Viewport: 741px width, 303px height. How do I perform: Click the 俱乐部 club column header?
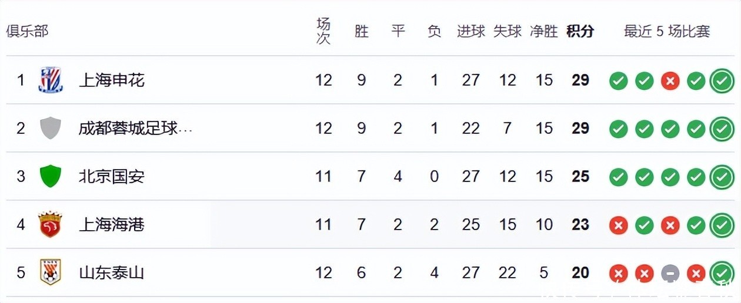click(x=27, y=31)
